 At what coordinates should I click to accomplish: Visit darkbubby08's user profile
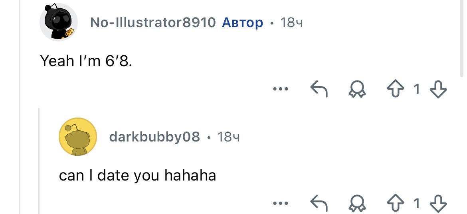point(154,137)
